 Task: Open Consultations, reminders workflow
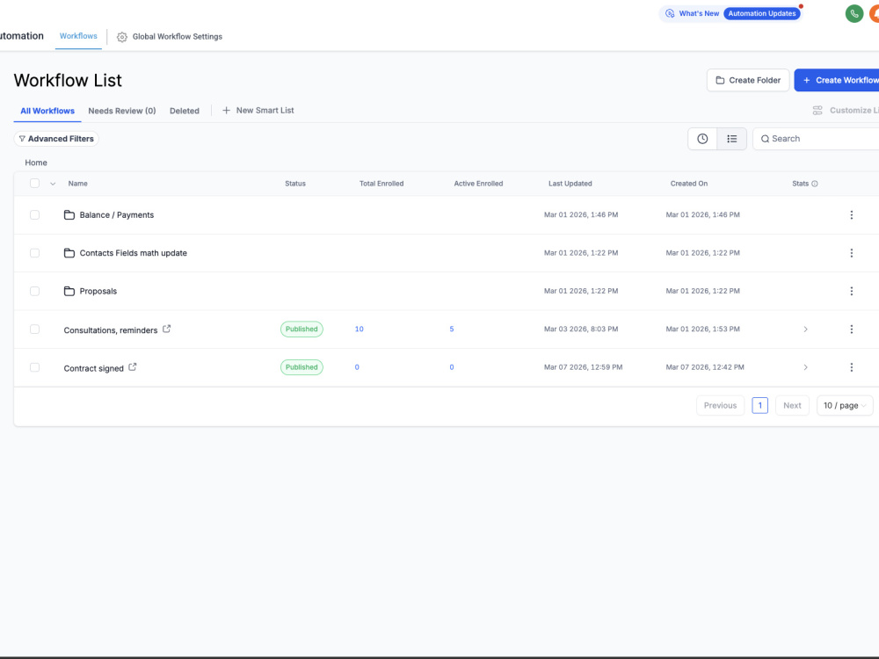pos(111,330)
